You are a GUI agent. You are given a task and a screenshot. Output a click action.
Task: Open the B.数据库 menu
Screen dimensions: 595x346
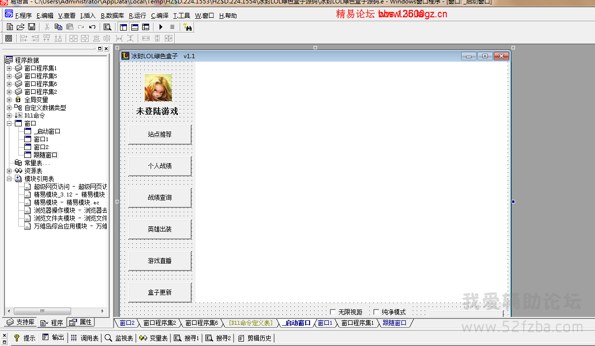(112, 15)
